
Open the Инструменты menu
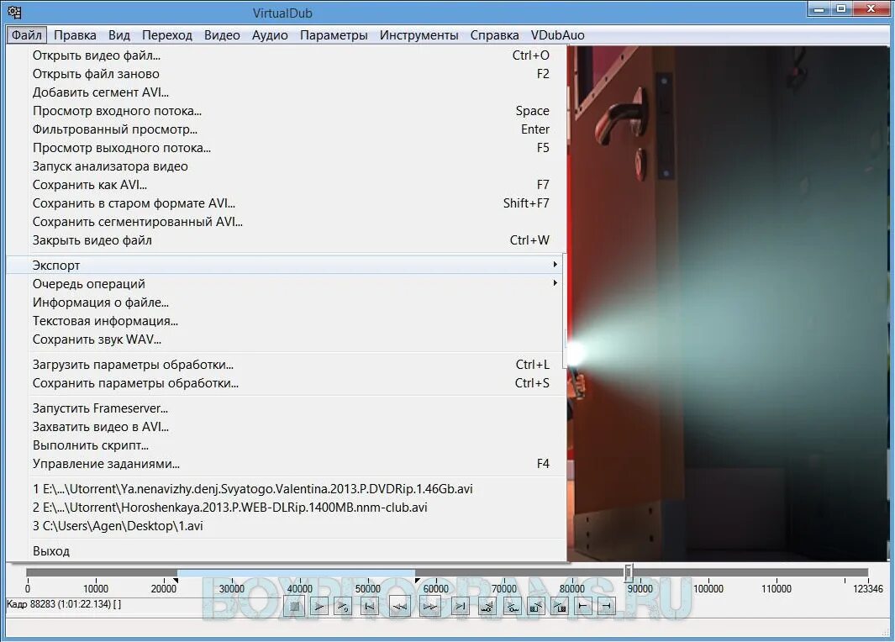(x=419, y=34)
